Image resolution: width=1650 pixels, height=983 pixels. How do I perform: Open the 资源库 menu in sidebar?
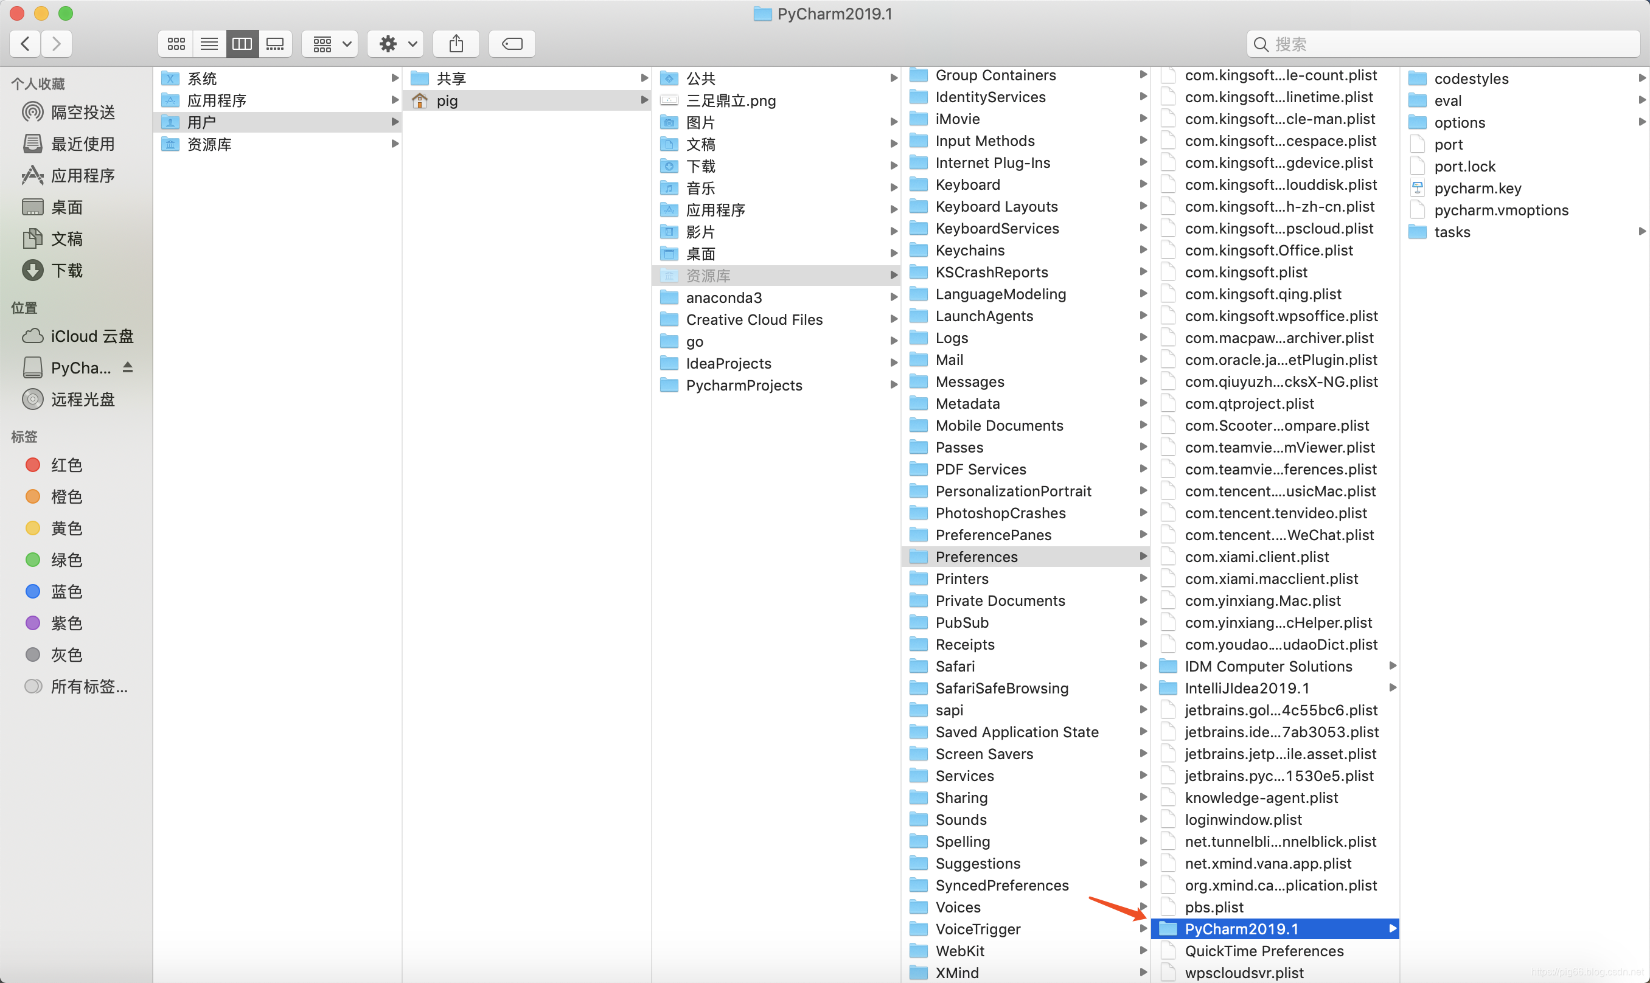point(207,143)
